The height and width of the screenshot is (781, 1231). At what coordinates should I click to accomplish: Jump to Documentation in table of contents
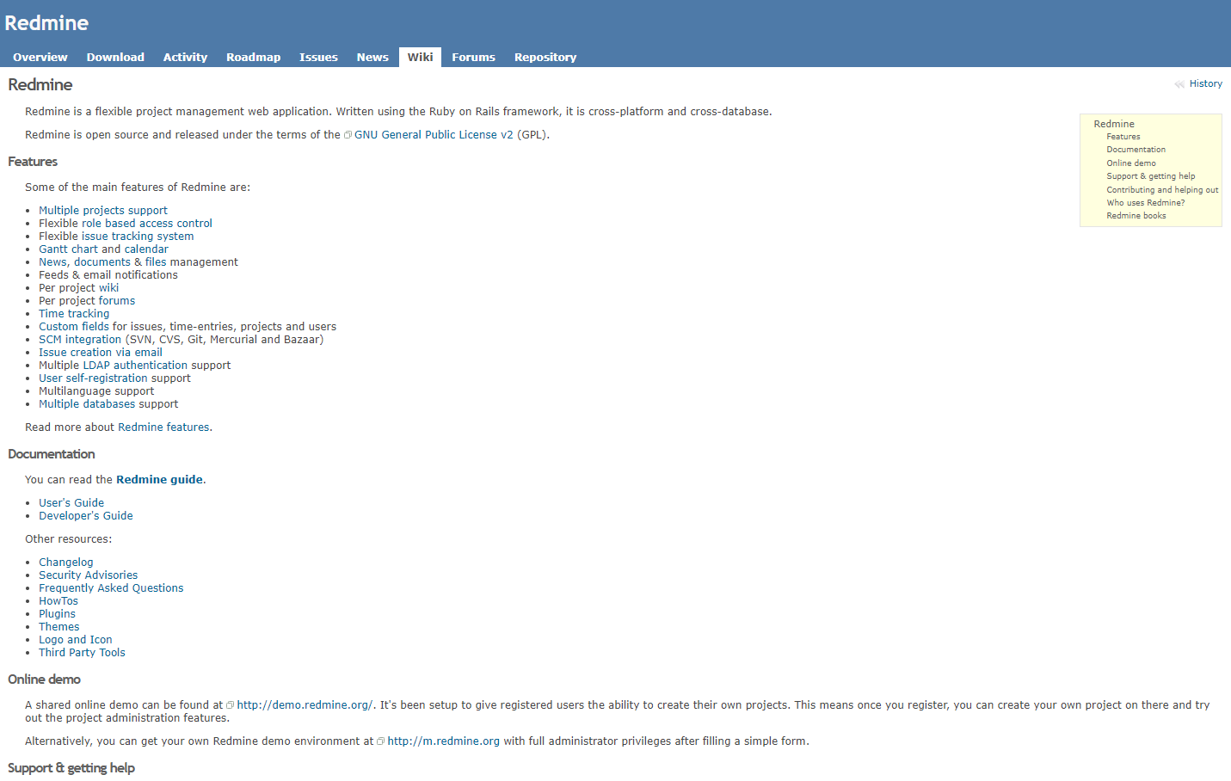[x=1136, y=150]
